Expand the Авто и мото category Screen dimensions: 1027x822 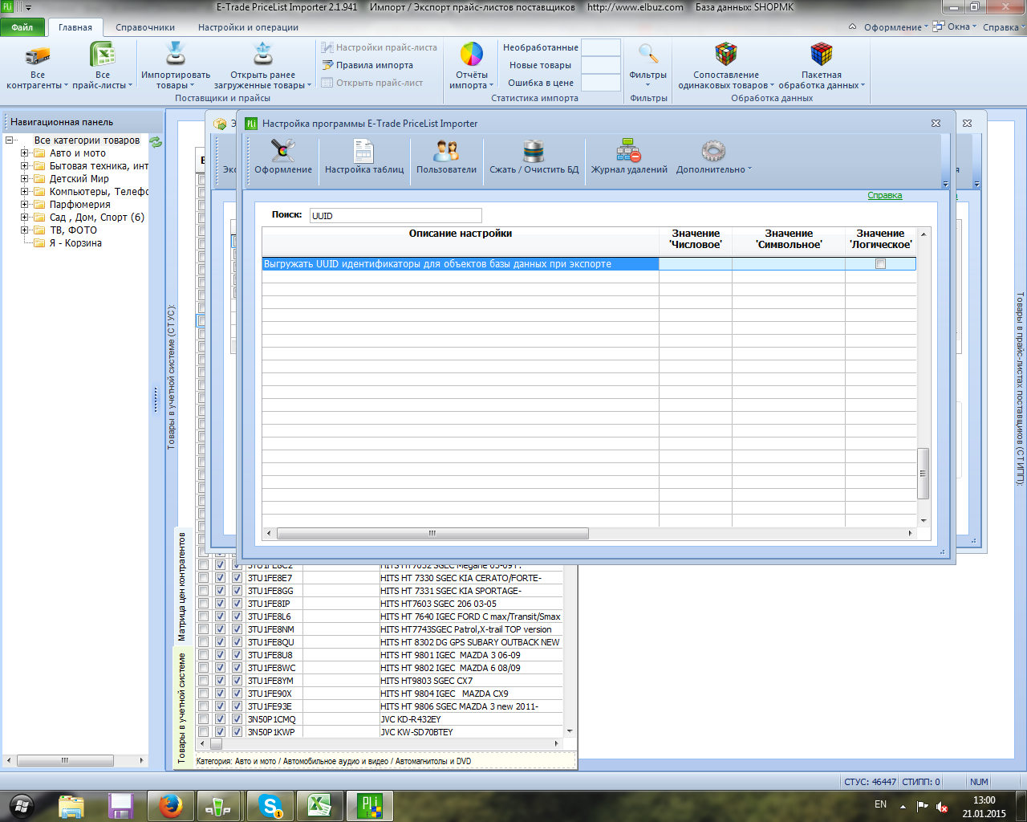coord(25,153)
